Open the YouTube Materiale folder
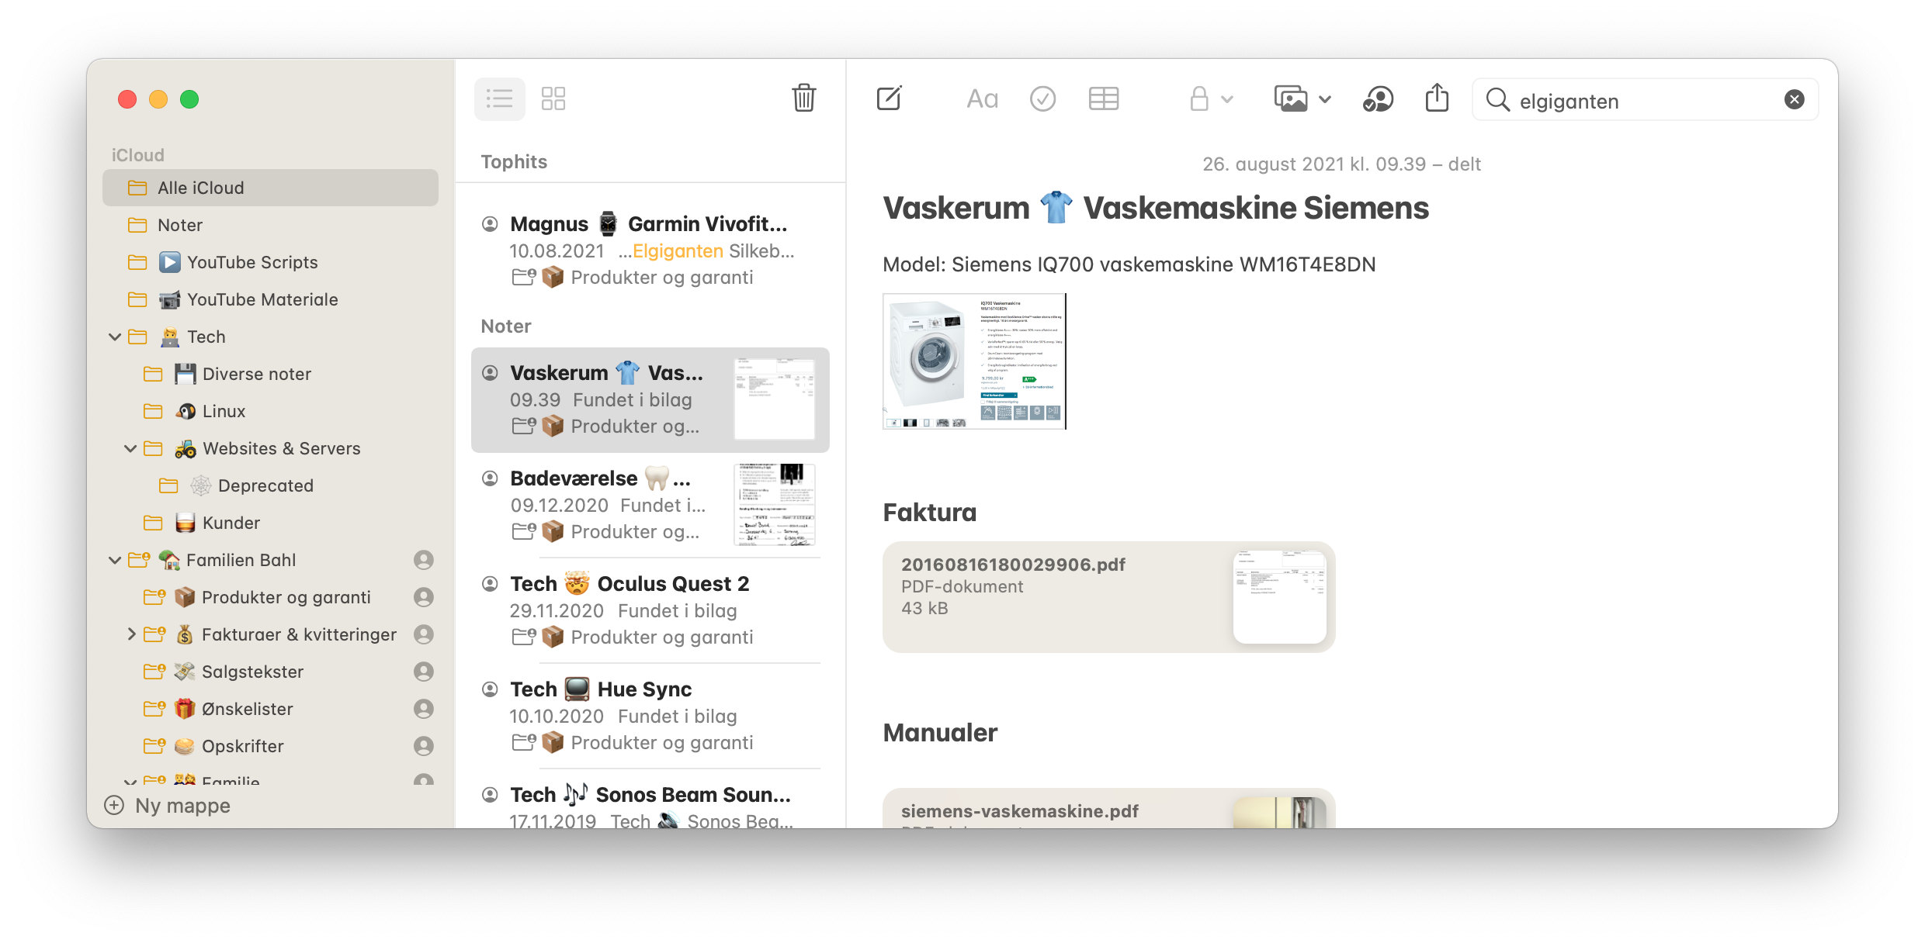Viewport: 1925px width, 943px height. [270, 299]
